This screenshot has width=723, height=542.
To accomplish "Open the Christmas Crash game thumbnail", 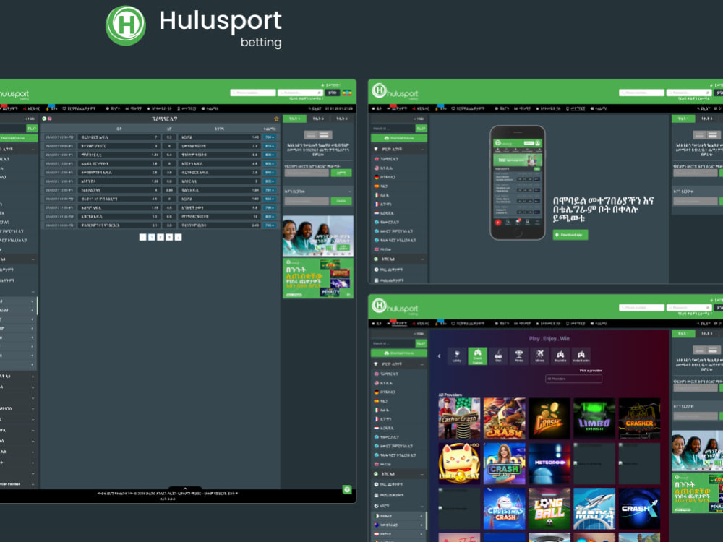I will (505, 509).
